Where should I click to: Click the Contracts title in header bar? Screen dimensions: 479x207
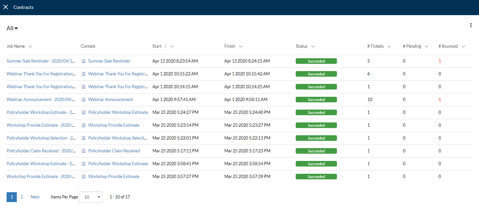tap(23, 7)
